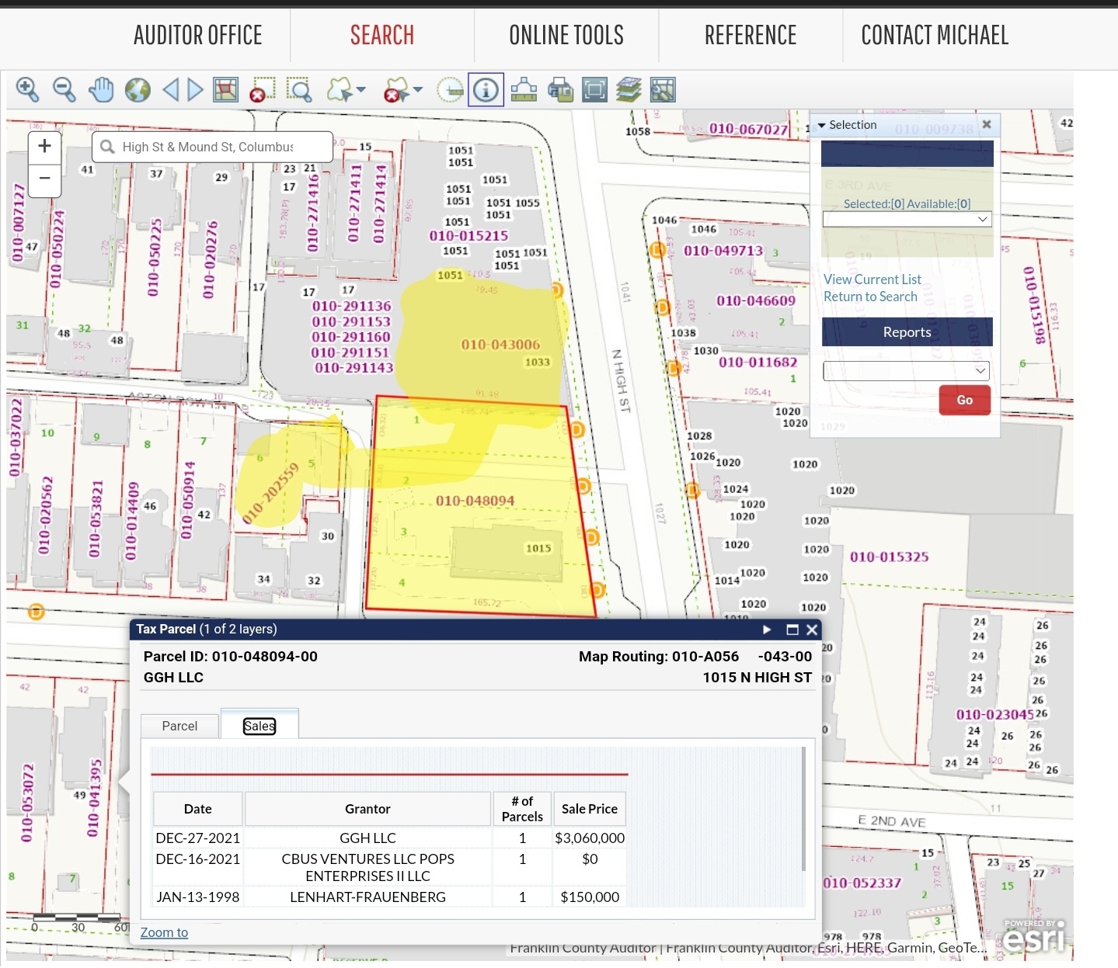The height and width of the screenshot is (968, 1118).
Task: Click the Zoom to link
Action: 164,932
